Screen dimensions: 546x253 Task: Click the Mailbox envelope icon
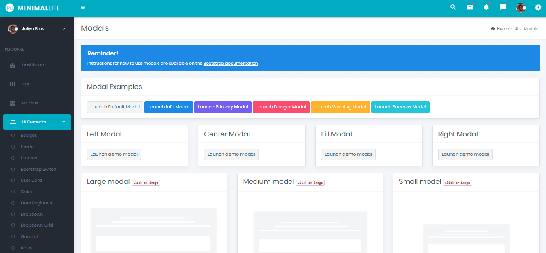click(13, 103)
